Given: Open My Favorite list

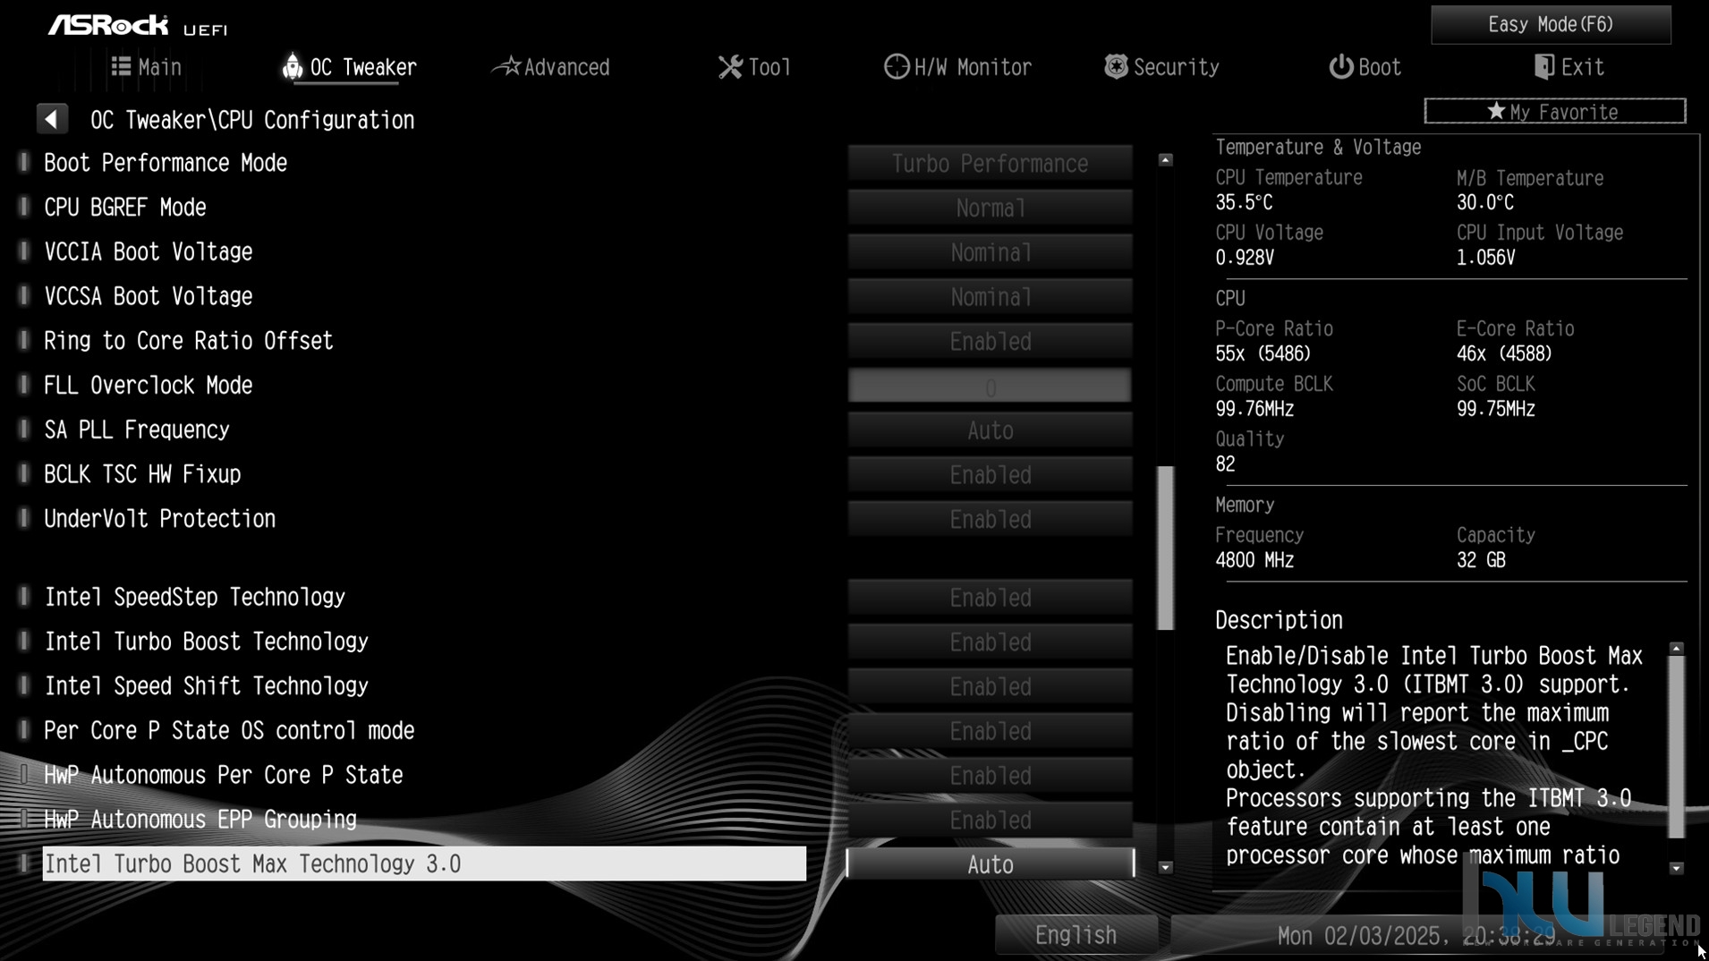Looking at the screenshot, I should coord(1555,111).
